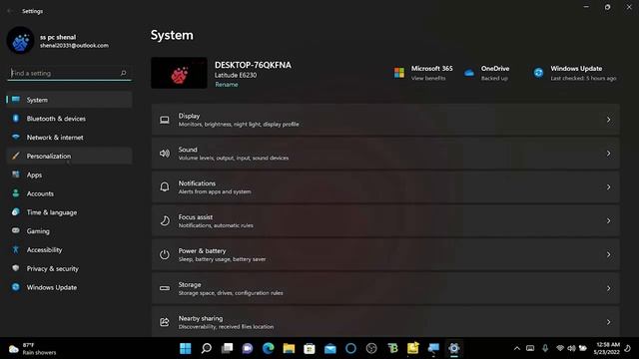The height and width of the screenshot is (359, 639).
Task: Open Accessibility category in sidebar
Action: 69,249
